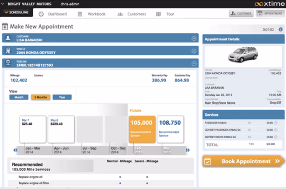Screen dimensions: 286x189
Task: Open the Workbook tab
Action: (97, 14)
